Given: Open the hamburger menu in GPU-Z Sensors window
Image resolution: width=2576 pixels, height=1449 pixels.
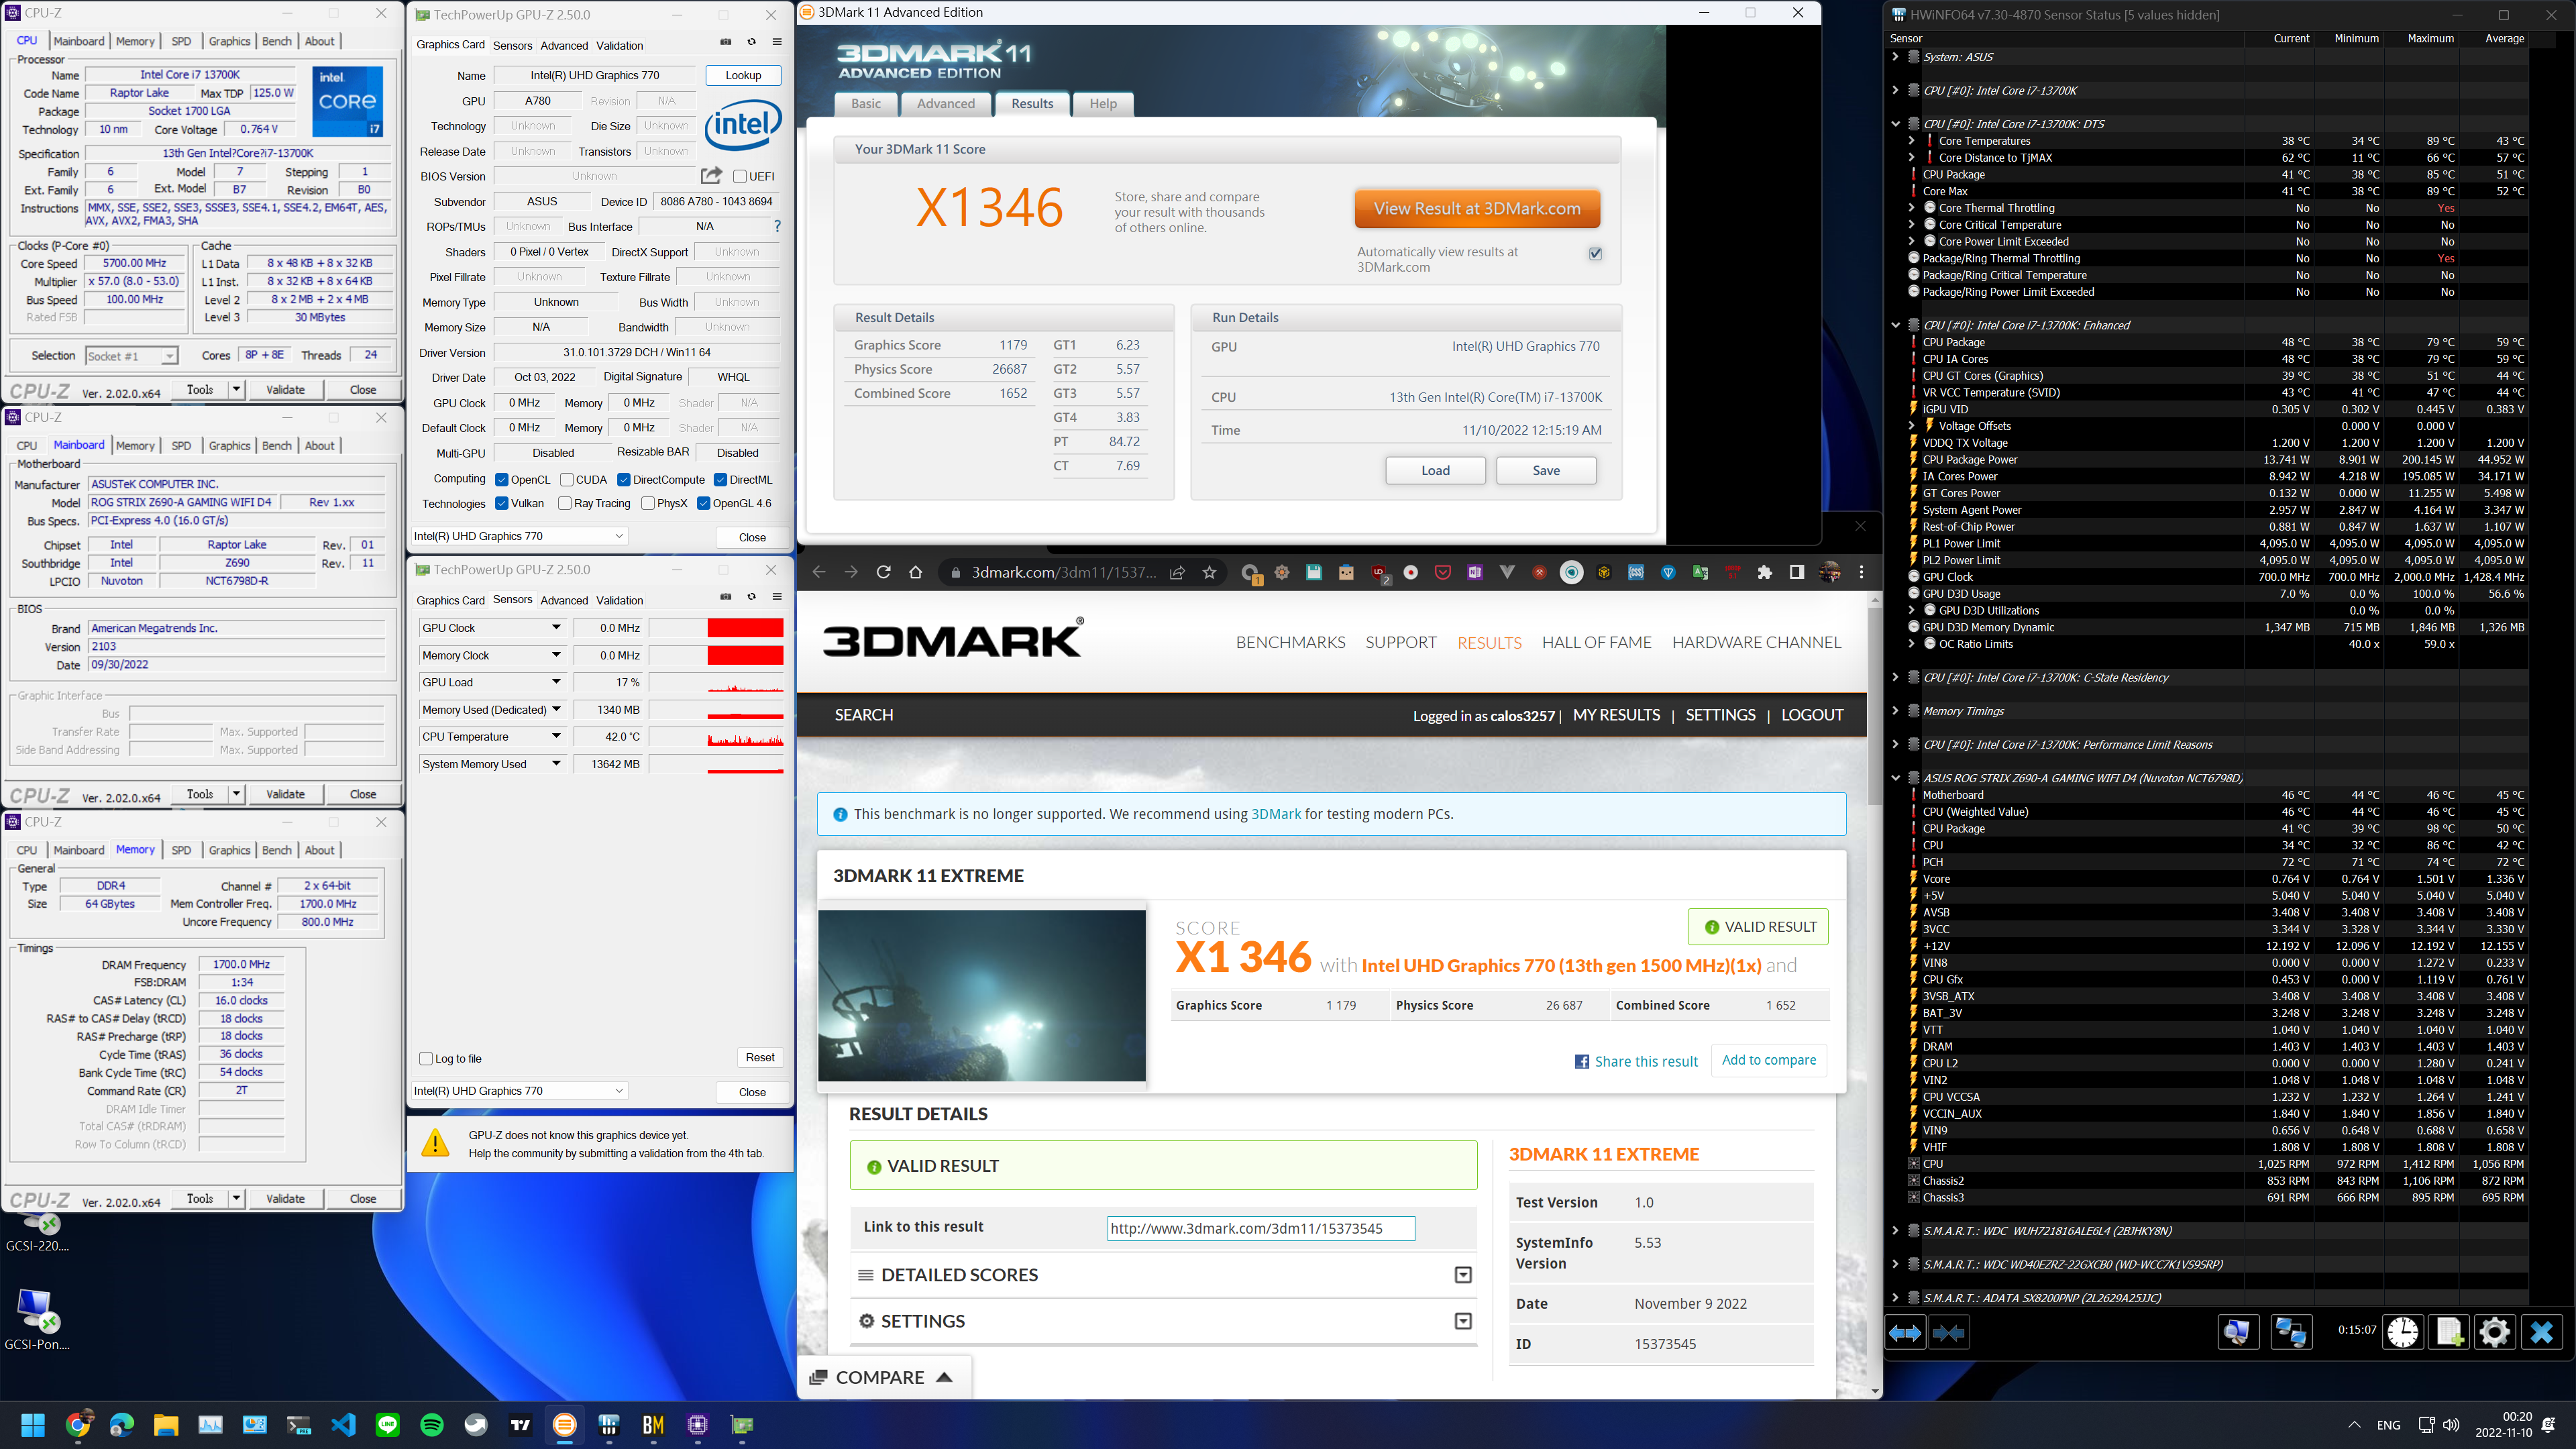Looking at the screenshot, I should (777, 597).
